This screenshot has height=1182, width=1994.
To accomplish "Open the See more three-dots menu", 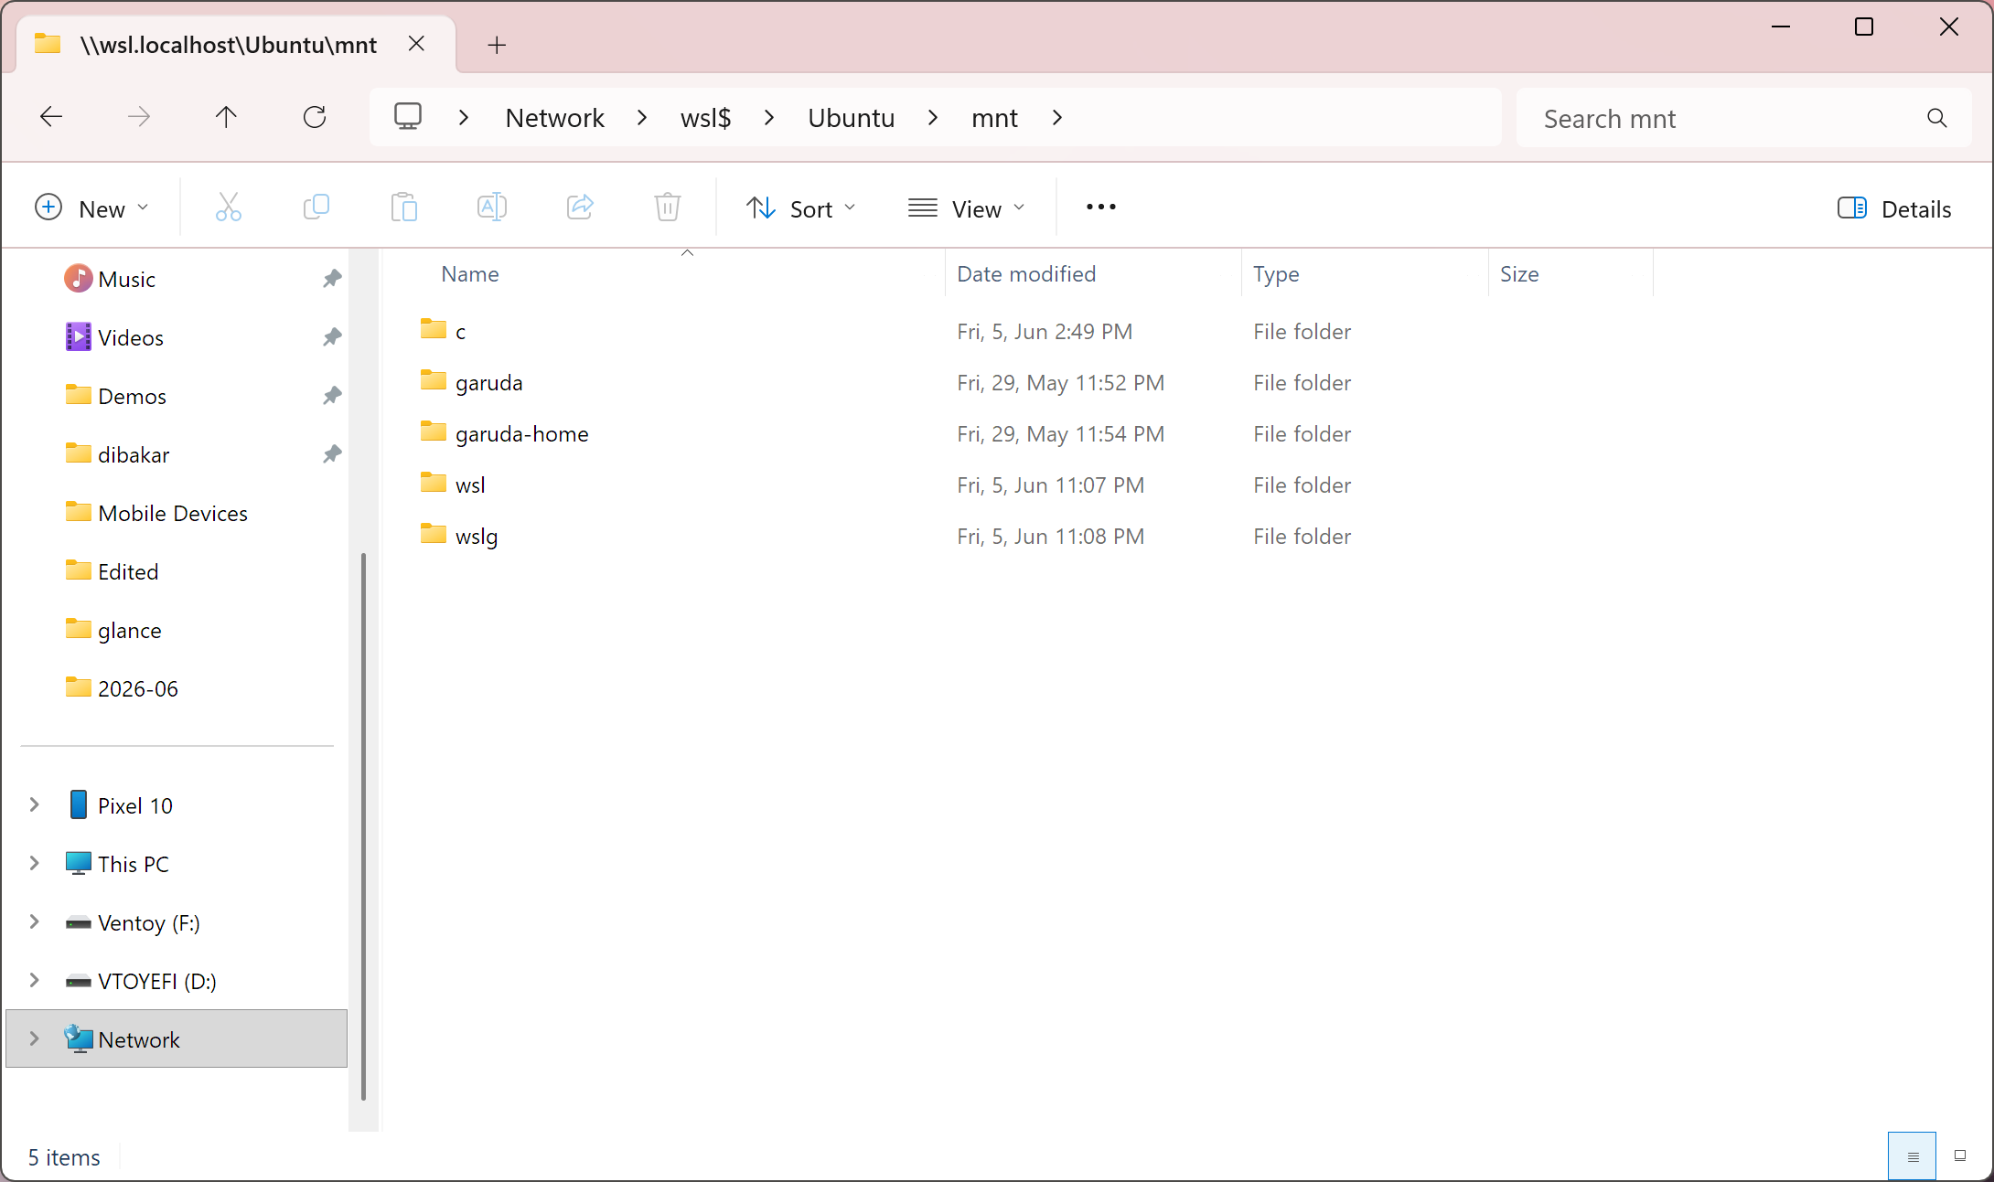I will pos(1100,208).
